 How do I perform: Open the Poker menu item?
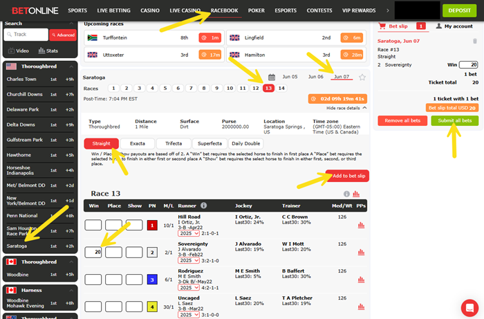pyautogui.click(x=257, y=10)
